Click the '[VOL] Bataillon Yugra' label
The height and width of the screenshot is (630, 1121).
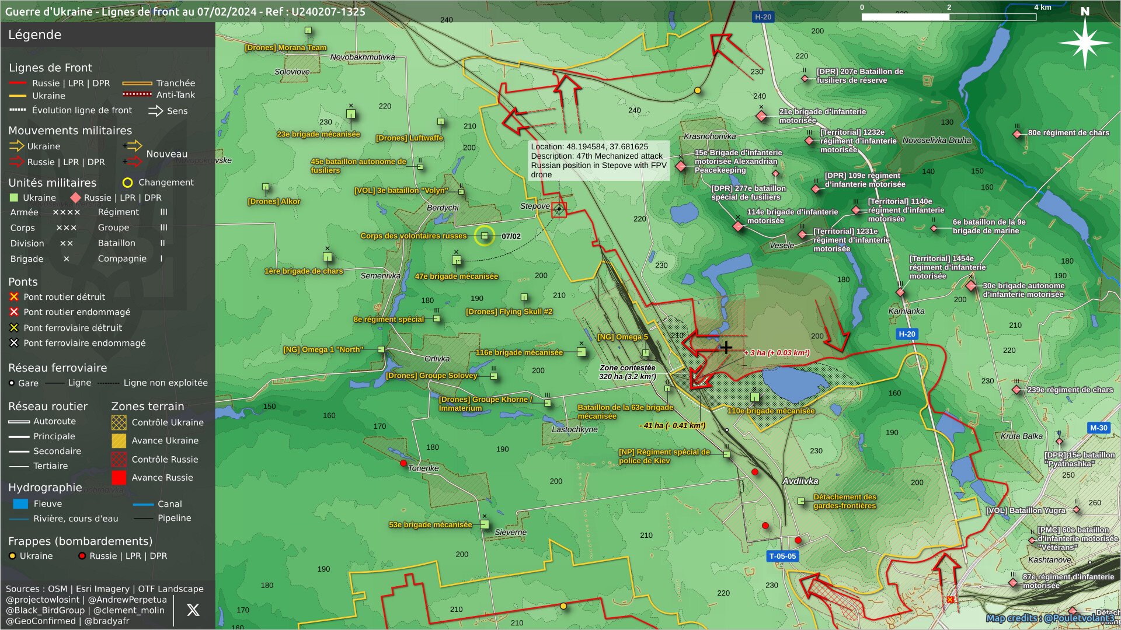(x=1026, y=510)
